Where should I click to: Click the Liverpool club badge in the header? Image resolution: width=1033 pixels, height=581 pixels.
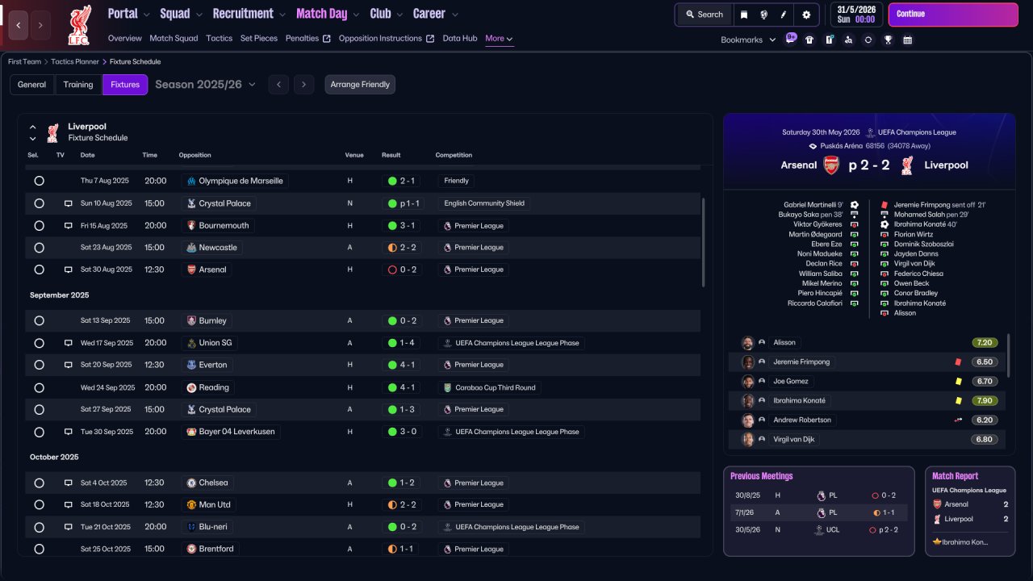79,25
